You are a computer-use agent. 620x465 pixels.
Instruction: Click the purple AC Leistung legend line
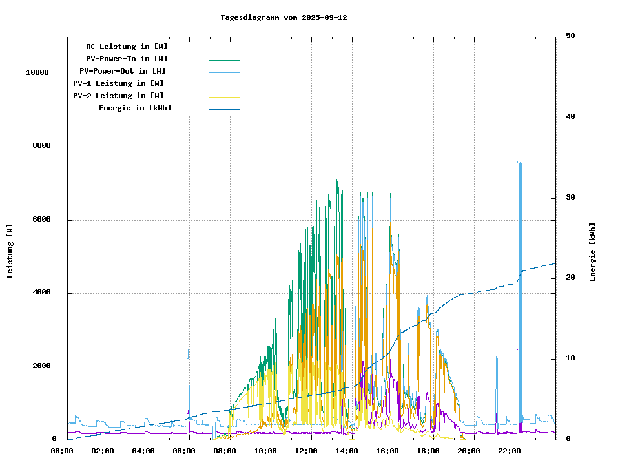click(x=224, y=47)
